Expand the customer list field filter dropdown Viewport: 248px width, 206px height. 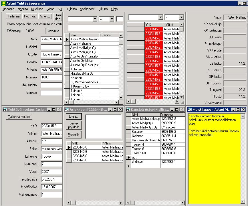click(x=95, y=19)
